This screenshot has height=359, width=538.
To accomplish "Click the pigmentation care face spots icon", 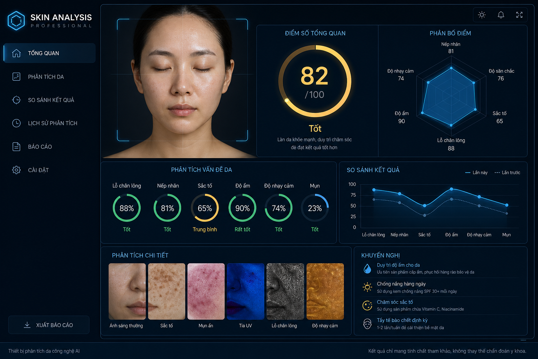I will 367,305.
